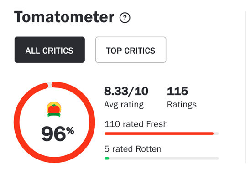
Task: Click the red Fresh progress bar
Action: 159,133
